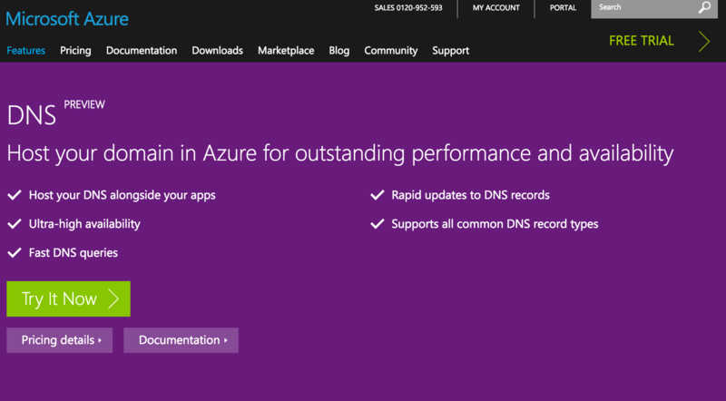Click the 'Host your domain in Azure' headline

coord(340,153)
